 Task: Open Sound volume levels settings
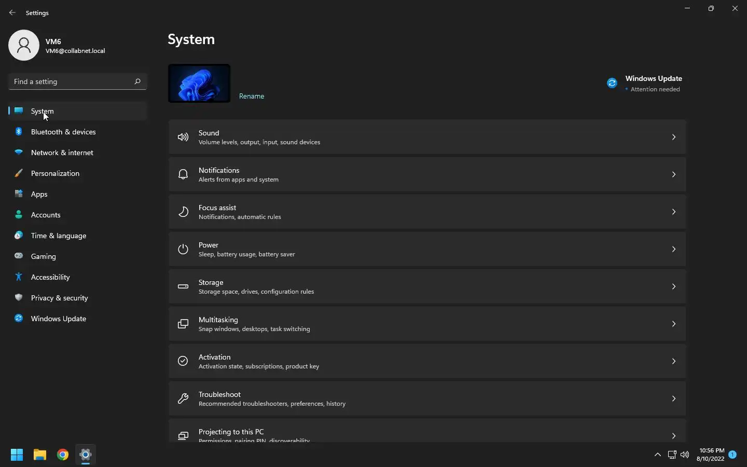(427, 137)
